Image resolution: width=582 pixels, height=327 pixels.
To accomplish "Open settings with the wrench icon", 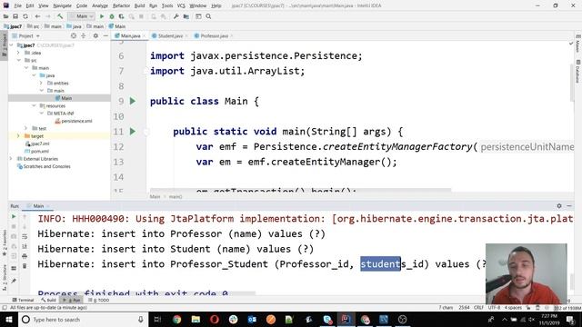I will click(x=176, y=16).
